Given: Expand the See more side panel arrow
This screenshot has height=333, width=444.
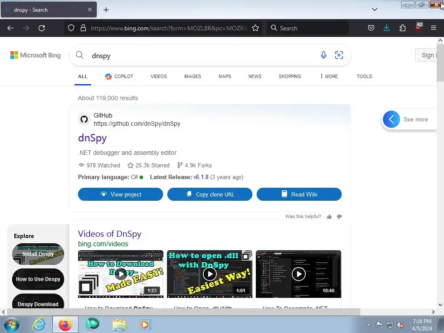Looking at the screenshot, I should coord(392,119).
